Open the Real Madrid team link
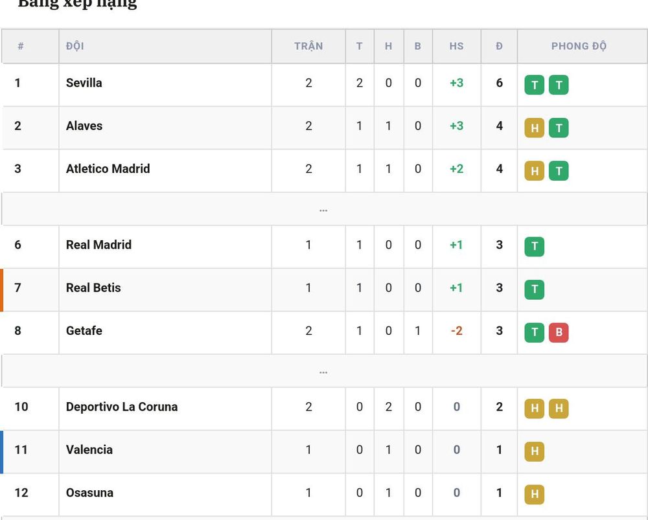Image resolution: width=648 pixels, height=520 pixels. point(98,245)
